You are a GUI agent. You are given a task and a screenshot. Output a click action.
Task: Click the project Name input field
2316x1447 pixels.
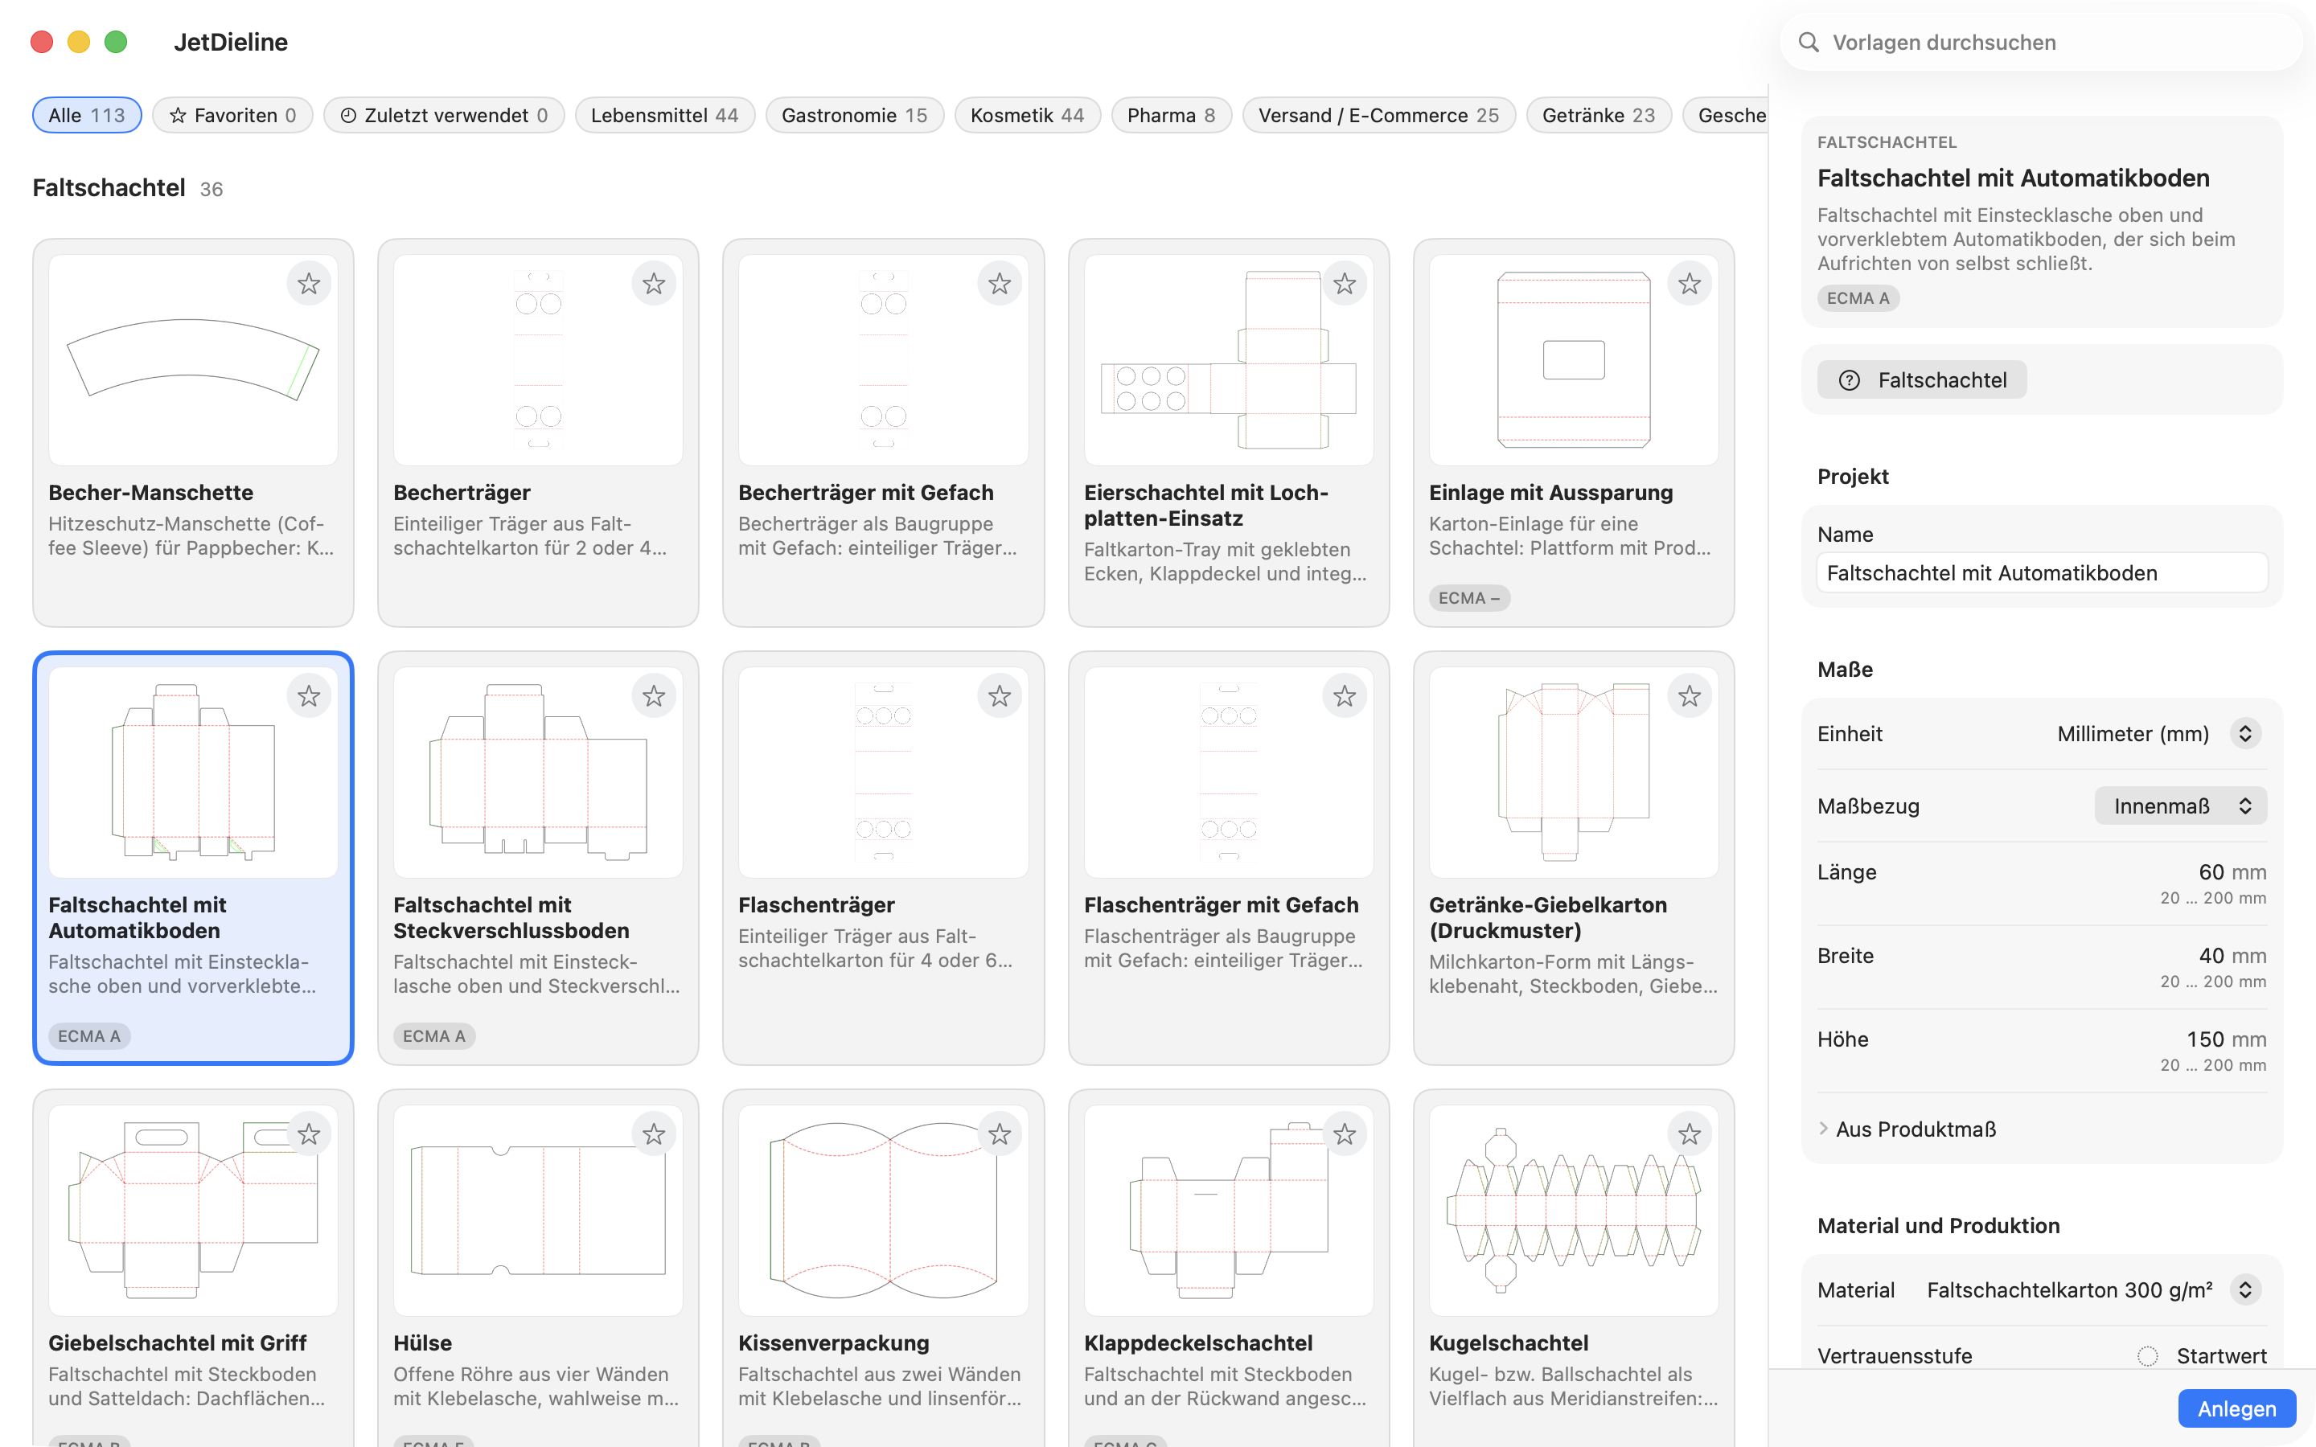(x=2041, y=573)
